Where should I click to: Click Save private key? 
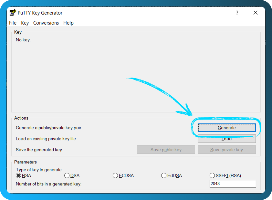tap(226, 149)
